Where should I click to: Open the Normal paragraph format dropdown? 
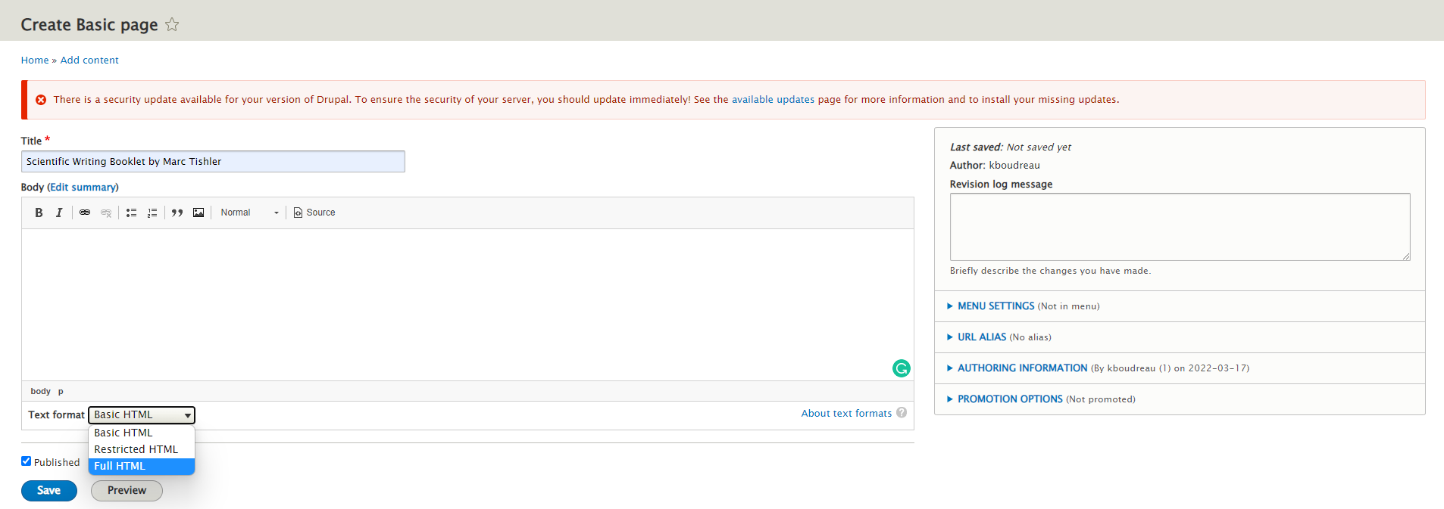coord(250,213)
